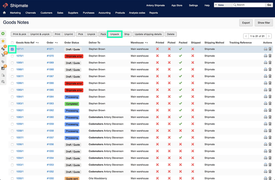Tick the checkbox for goods note 1065/1

point(12,90)
